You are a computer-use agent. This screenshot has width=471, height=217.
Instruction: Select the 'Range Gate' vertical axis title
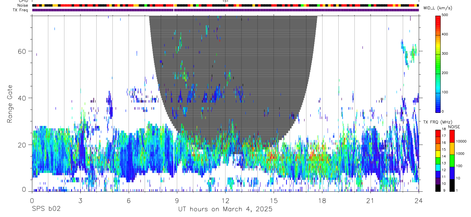(x=10, y=104)
